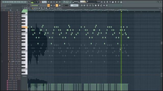Select the piano roll playback speaker tool
This screenshot has width=163, height=91.
(47, 8)
